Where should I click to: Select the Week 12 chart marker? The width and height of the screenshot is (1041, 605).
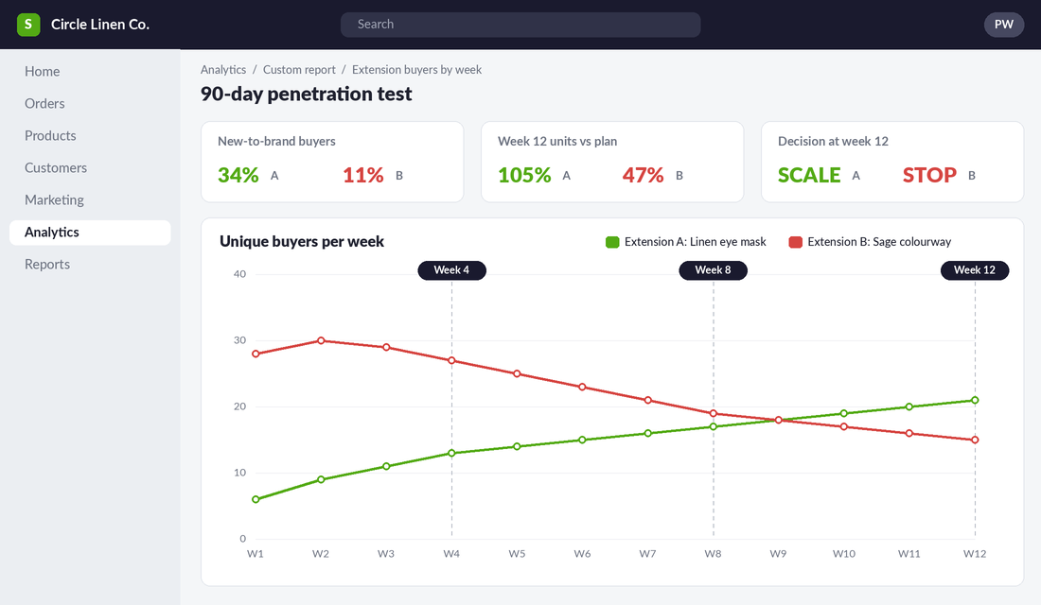(975, 270)
